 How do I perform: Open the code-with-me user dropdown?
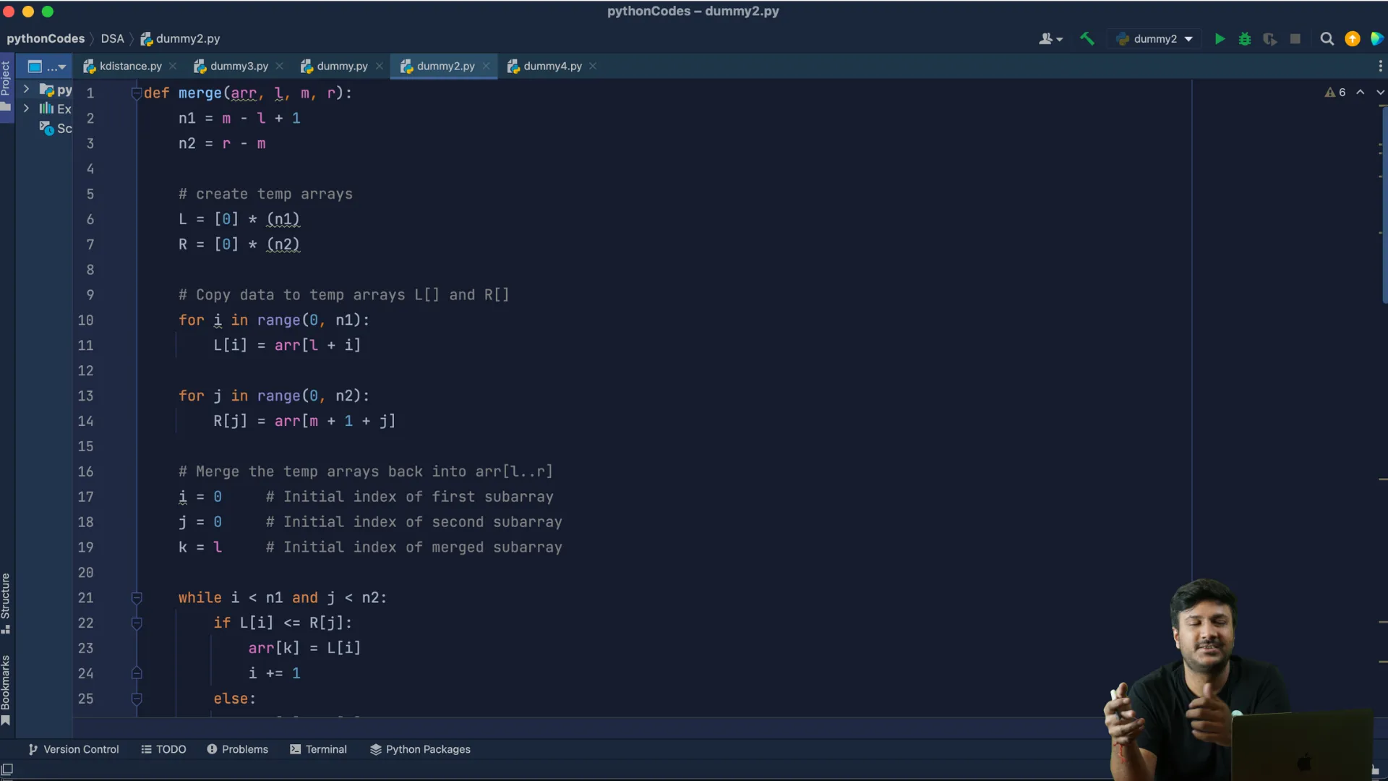[1050, 39]
